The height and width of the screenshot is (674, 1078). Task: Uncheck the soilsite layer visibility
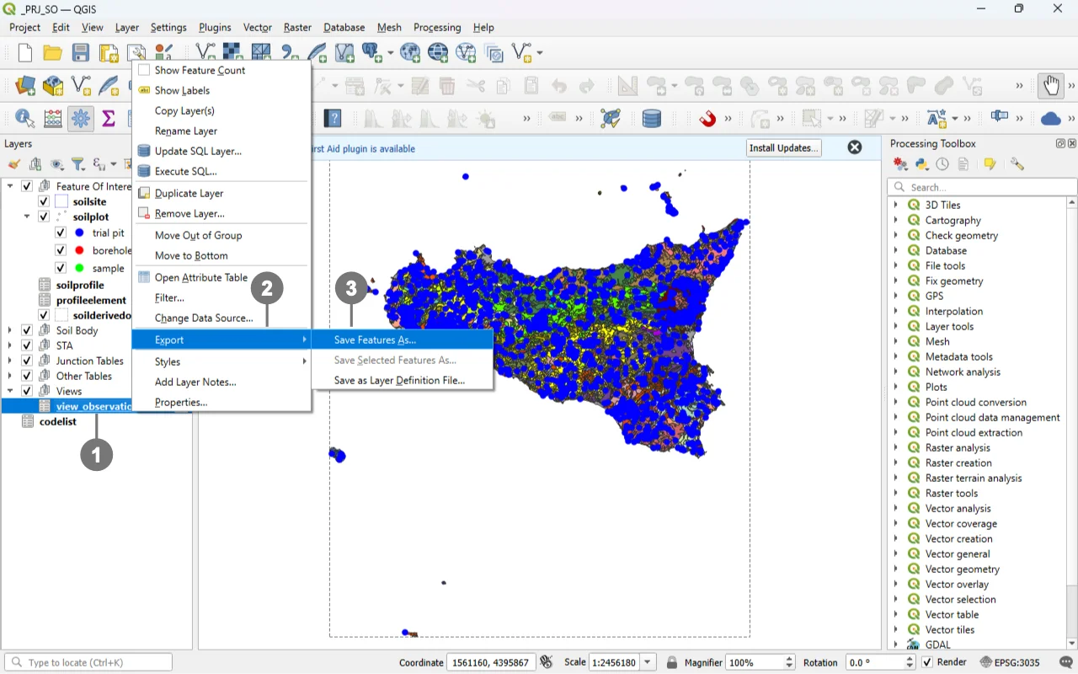coord(44,201)
